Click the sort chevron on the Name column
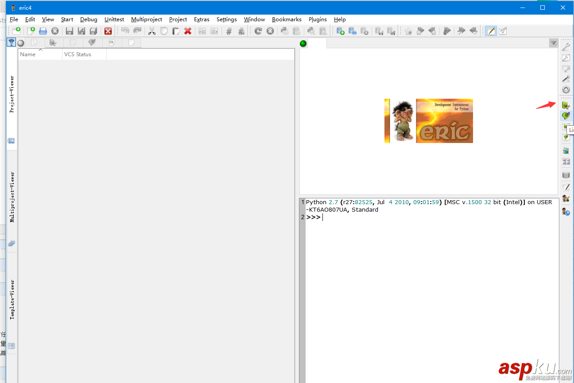The image size is (574, 383). [x=40, y=50]
